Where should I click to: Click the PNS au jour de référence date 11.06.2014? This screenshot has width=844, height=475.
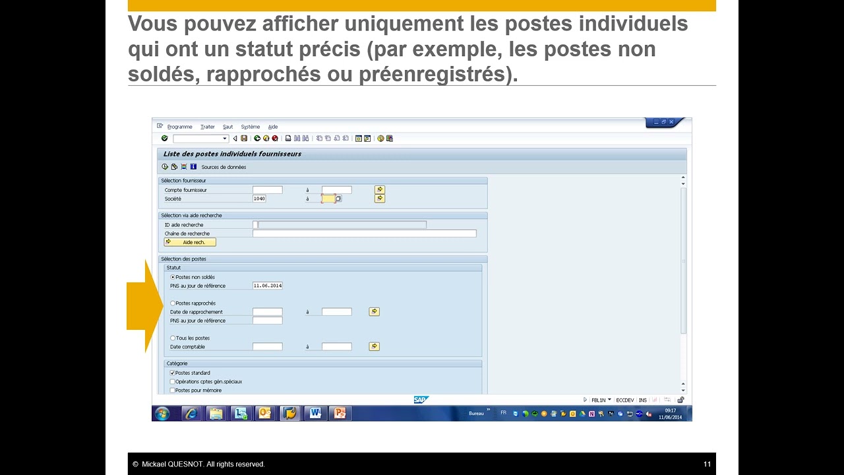[x=267, y=286]
